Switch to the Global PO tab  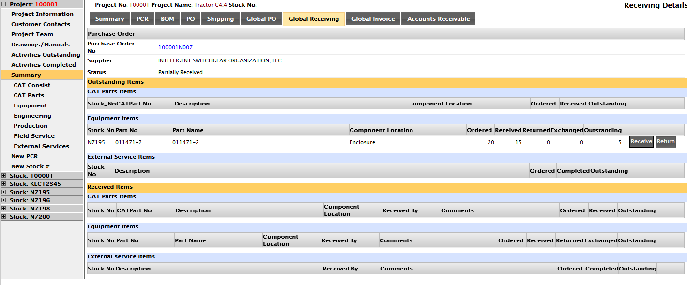pyautogui.click(x=261, y=19)
